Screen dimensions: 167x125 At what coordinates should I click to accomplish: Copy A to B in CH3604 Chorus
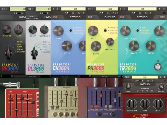(x=81, y=13)
